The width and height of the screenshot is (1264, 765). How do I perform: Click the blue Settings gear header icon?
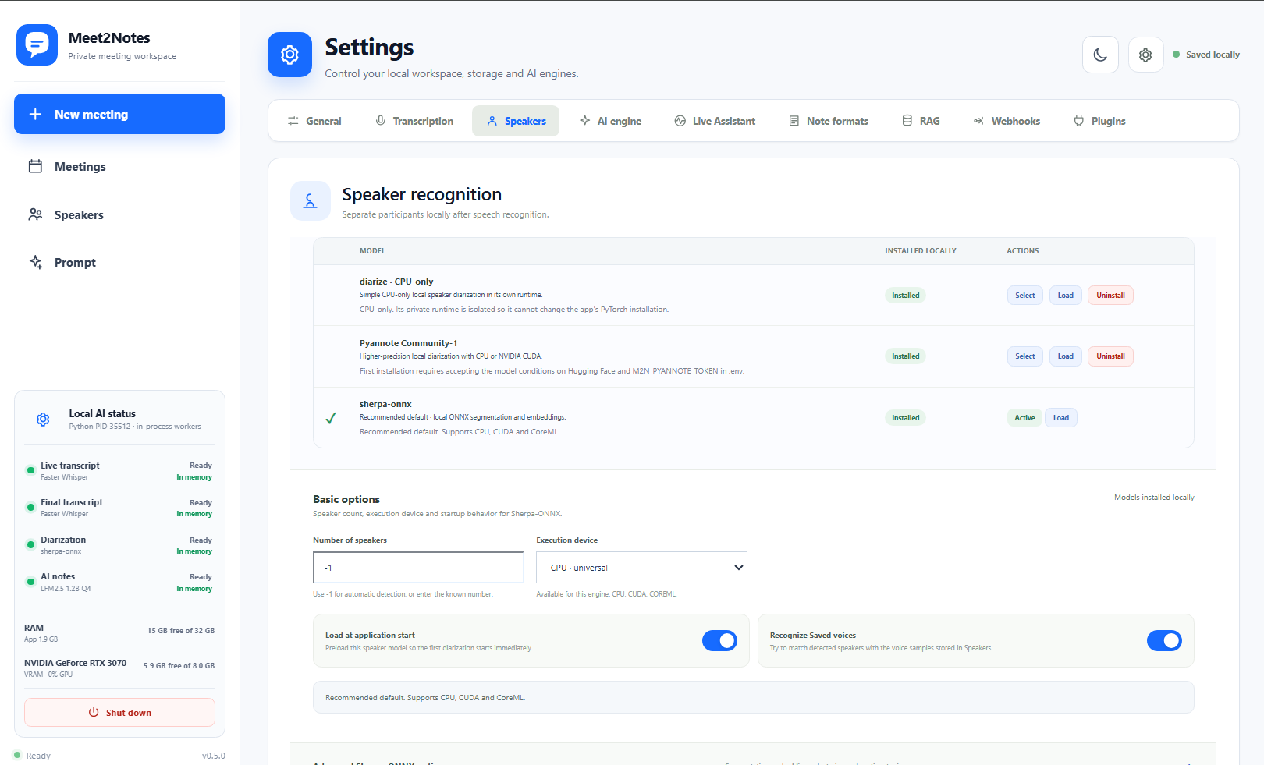(x=289, y=55)
